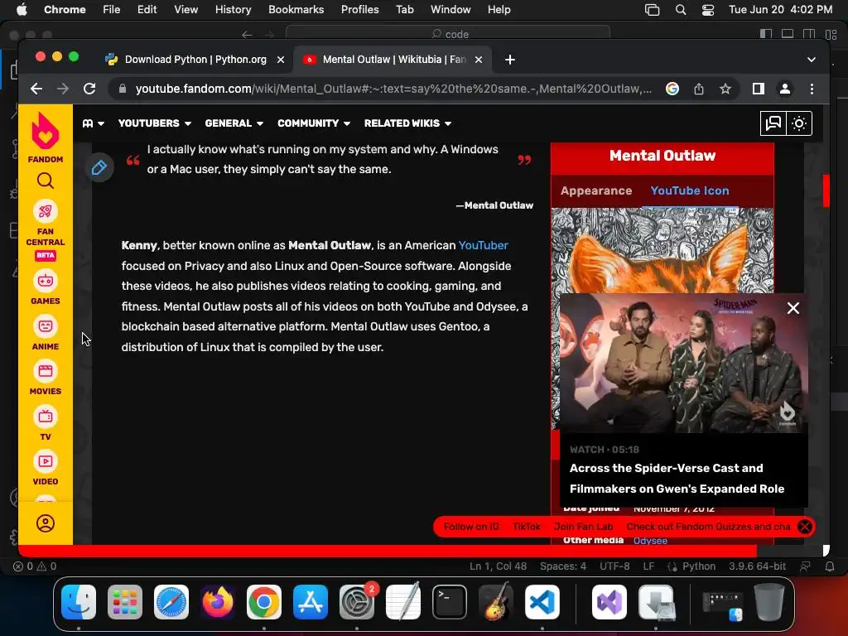The image size is (848, 636).
Task: Click UTF-8 encoding in status bar
Action: click(x=614, y=566)
